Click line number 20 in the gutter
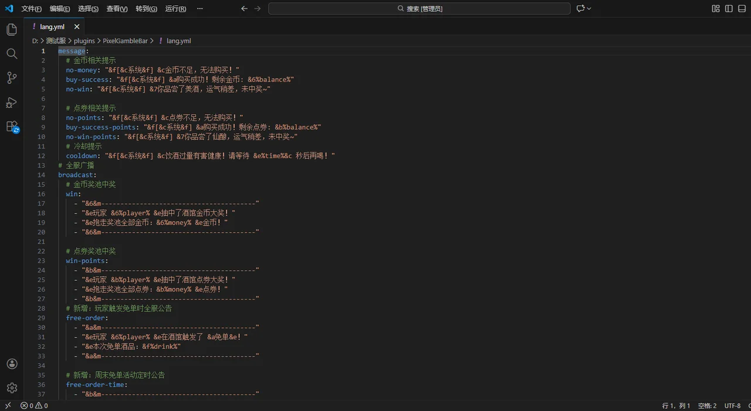The image size is (751, 411). click(41, 232)
